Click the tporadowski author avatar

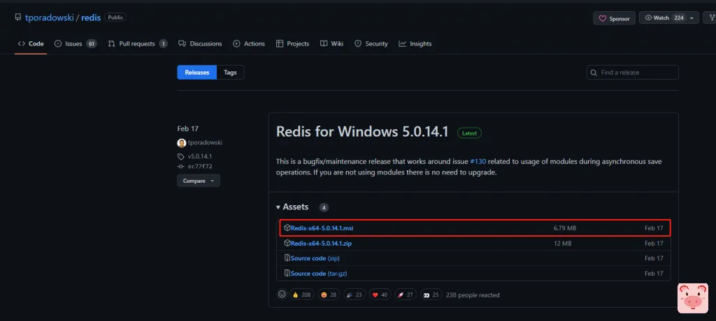point(181,142)
